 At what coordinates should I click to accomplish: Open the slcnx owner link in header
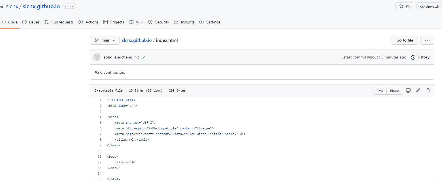pos(12,6)
